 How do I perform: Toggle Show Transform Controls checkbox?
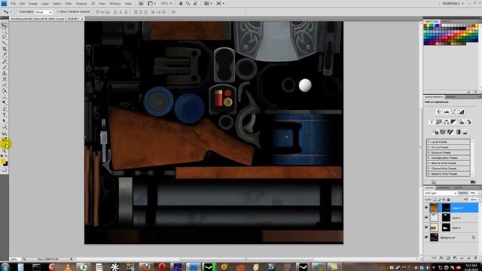[x=58, y=12]
